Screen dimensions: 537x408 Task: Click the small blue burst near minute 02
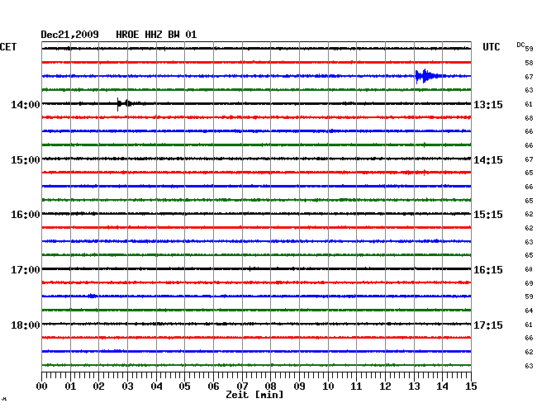(x=93, y=296)
